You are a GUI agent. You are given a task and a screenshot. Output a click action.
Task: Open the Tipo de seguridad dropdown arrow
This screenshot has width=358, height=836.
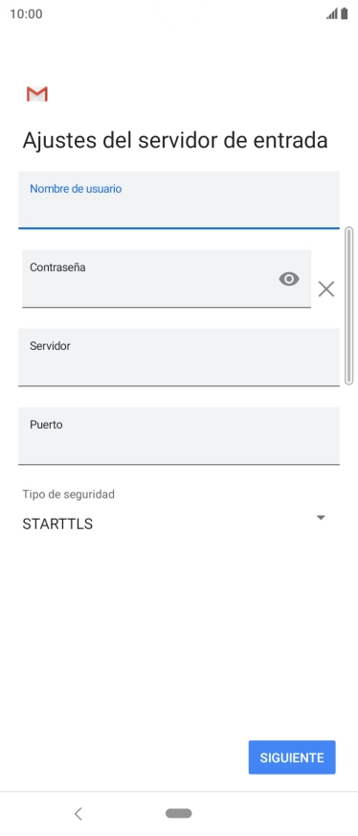click(x=321, y=518)
